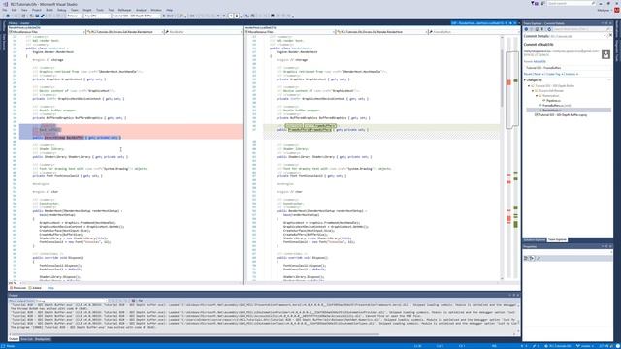621x349 pixels.
Task: Collapse the RuntimeAPI-like Rasterization folder node
Action: click(537, 96)
